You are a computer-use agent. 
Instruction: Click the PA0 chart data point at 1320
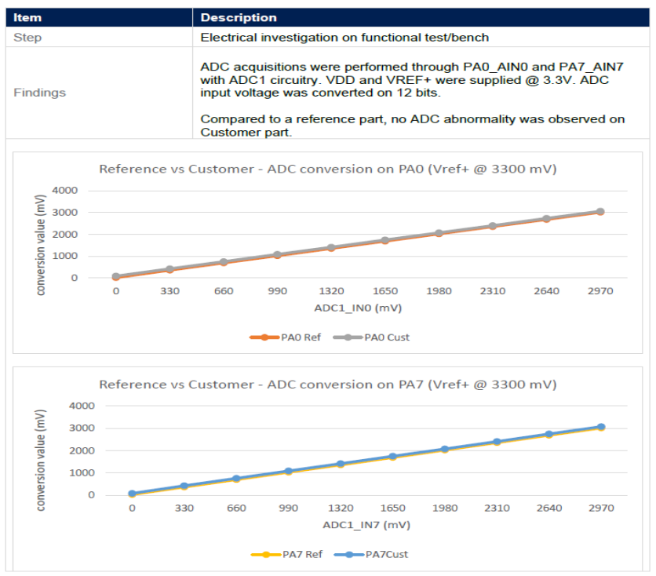(x=331, y=248)
